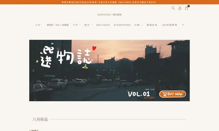Image resolution: width=219 pixels, height=131 pixels.
Task: Open the user account icon
Action: coord(180,8)
